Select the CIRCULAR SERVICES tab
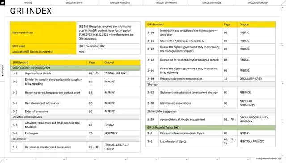The image size is (286, 163). click(x=212, y=3)
